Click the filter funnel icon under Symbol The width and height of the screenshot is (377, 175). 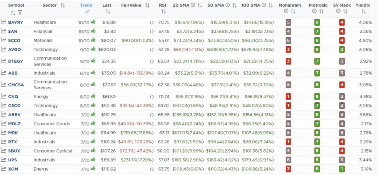tap(20, 12)
